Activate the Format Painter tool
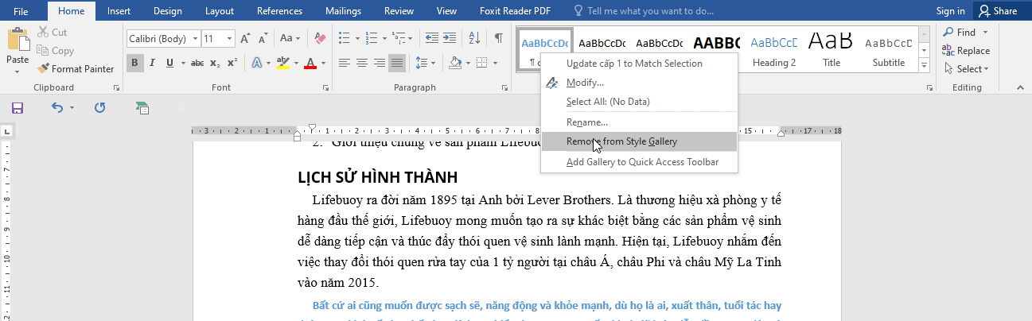This screenshot has height=321, width=1032. [76, 69]
